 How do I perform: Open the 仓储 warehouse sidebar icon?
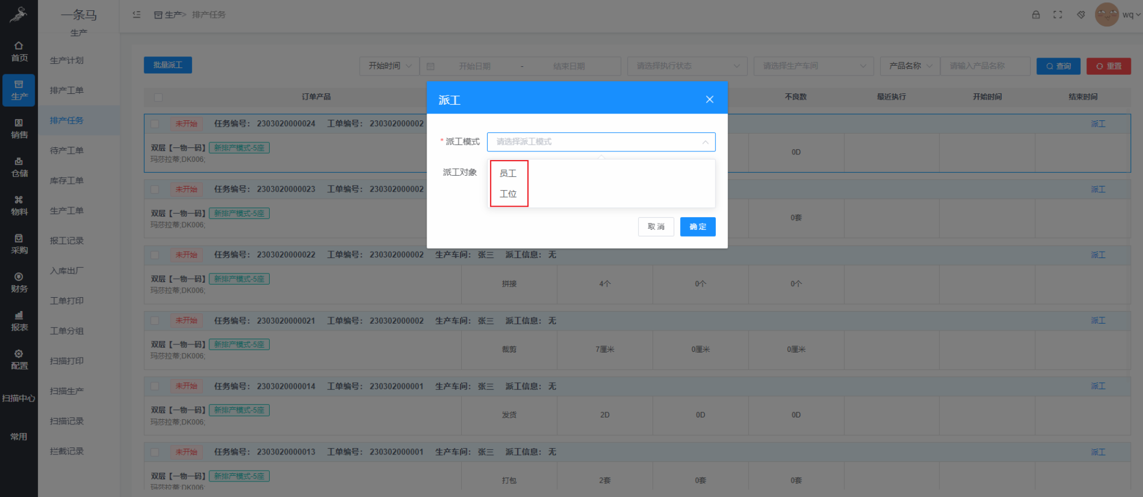point(19,162)
